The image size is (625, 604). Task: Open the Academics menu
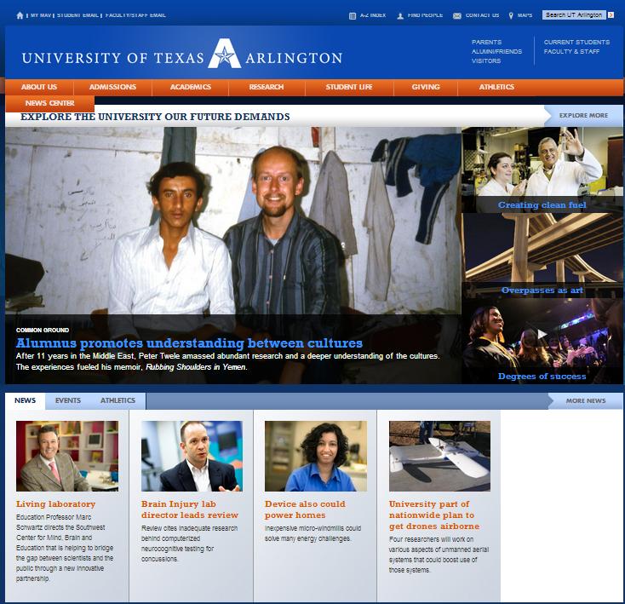tap(191, 87)
